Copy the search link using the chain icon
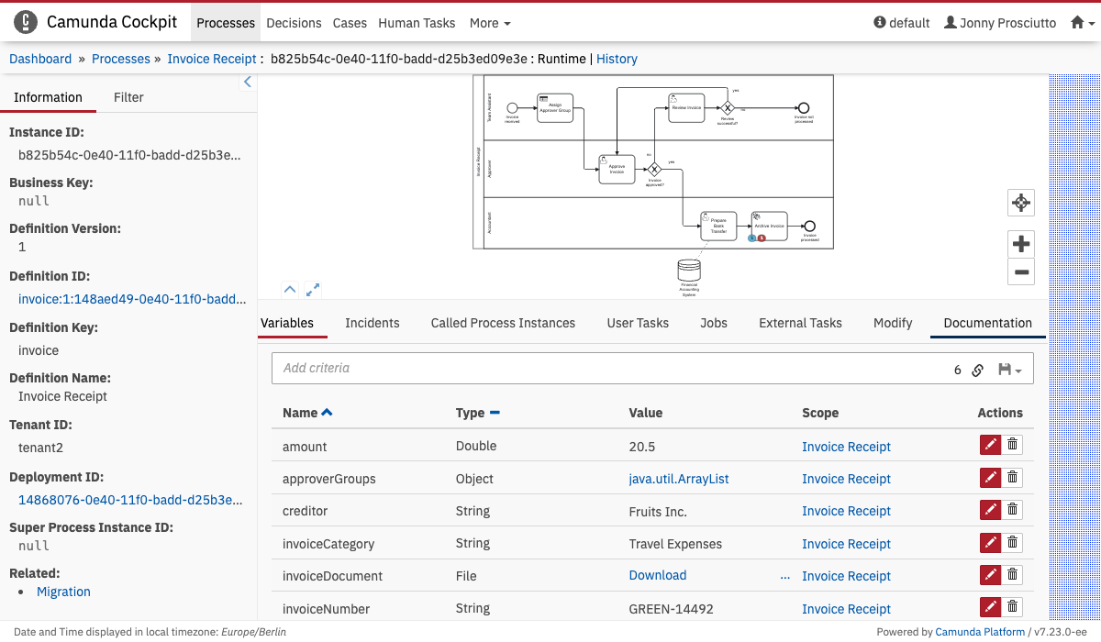The height and width of the screenshot is (642, 1101). click(x=978, y=370)
